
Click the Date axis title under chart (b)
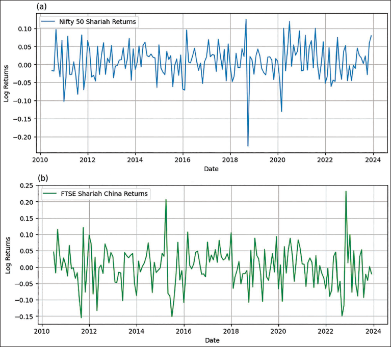pos(213,340)
